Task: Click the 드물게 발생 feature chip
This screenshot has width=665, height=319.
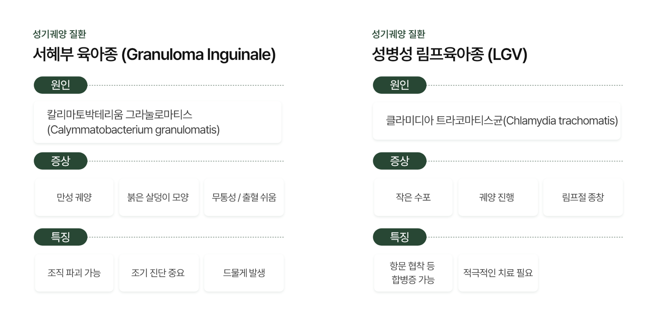Action: tap(244, 273)
